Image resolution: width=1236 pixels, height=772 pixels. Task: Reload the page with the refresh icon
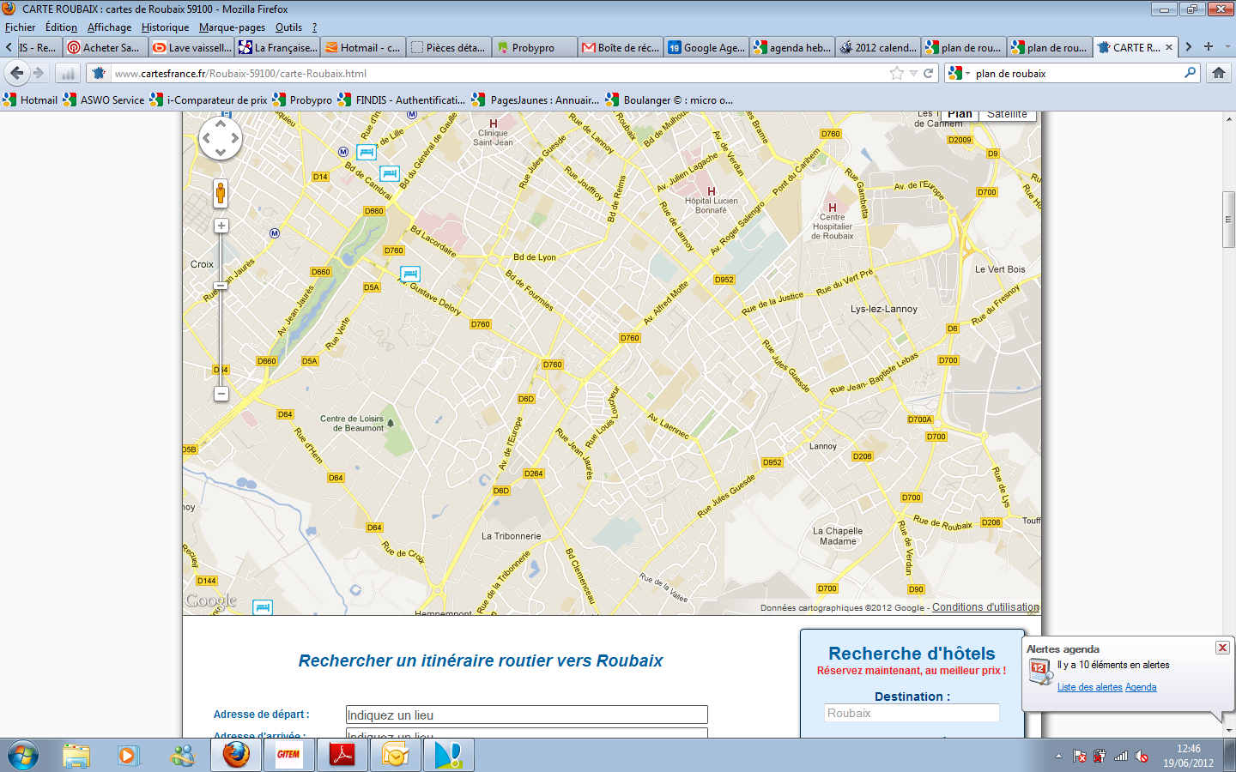(x=928, y=74)
